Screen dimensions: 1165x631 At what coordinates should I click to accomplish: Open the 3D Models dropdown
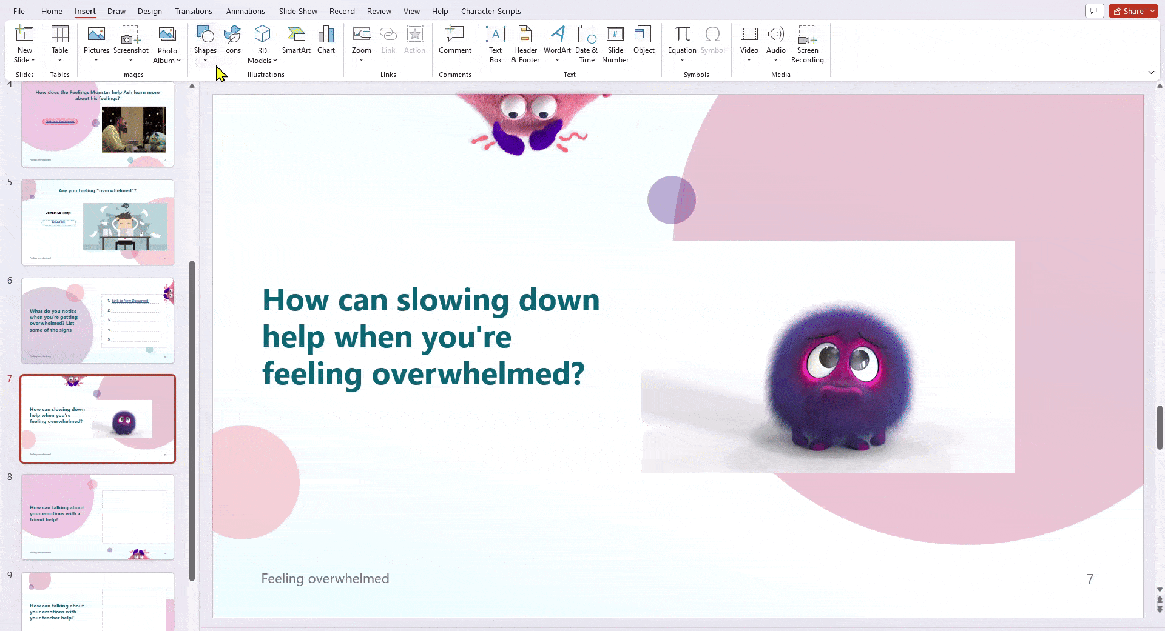pos(275,60)
